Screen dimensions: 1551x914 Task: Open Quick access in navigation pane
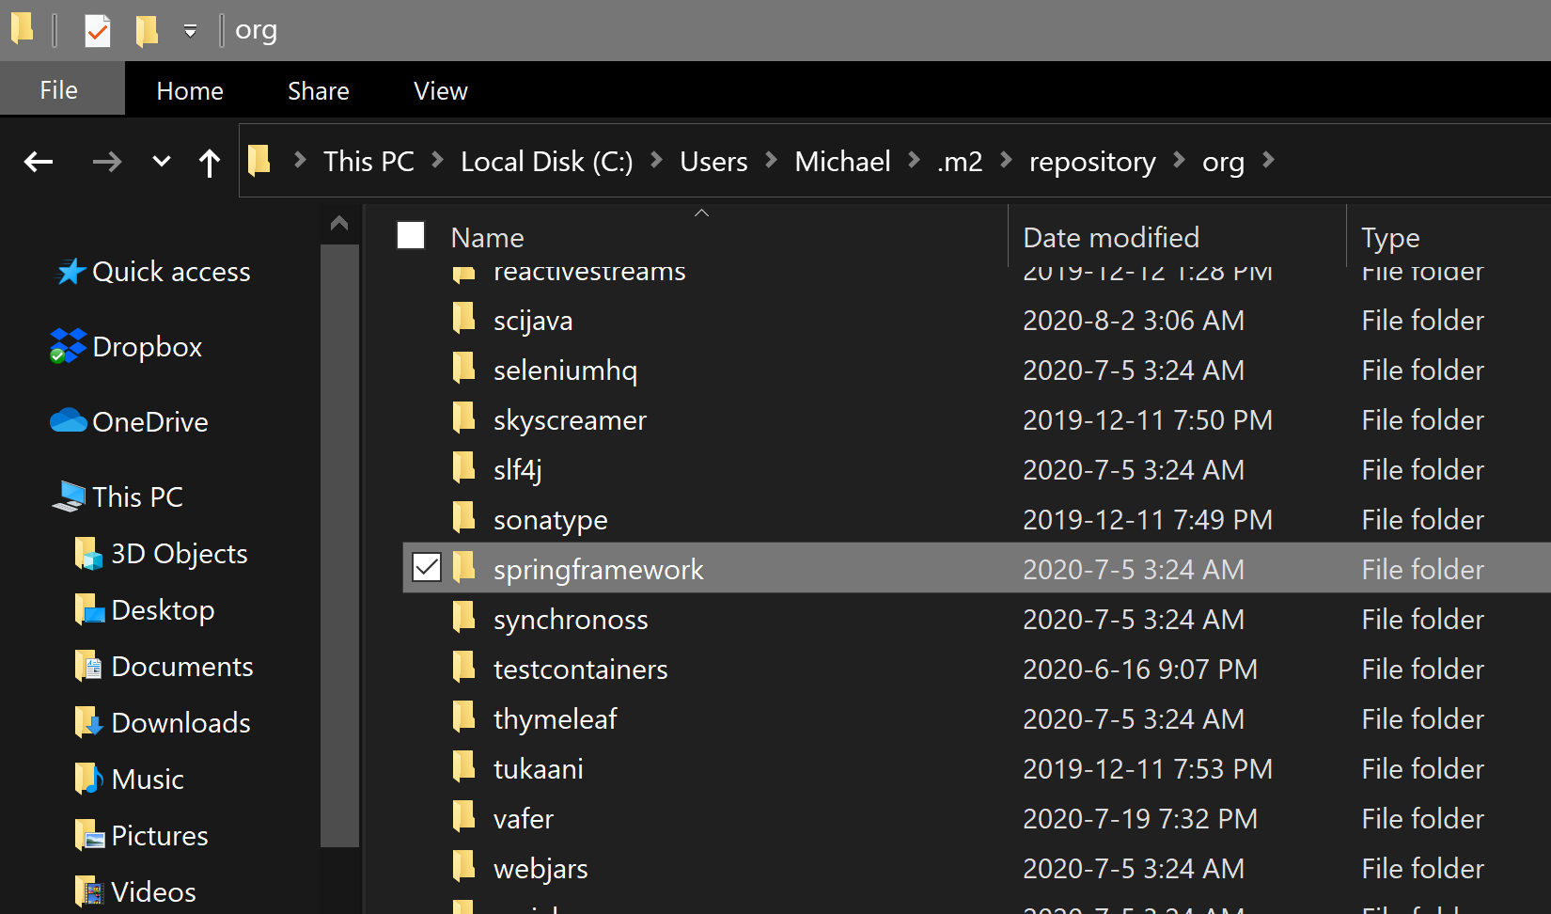(x=171, y=272)
